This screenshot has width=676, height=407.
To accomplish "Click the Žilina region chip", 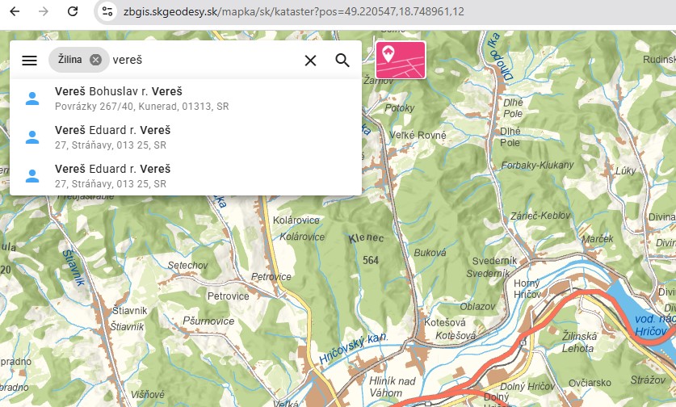I will click(69, 60).
